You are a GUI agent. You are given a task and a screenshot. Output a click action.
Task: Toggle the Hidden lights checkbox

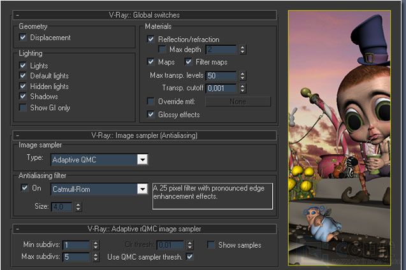click(x=24, y=87)
